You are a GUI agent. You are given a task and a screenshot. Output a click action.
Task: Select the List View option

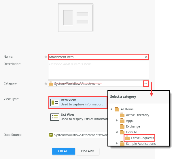(x=79, y=117)
